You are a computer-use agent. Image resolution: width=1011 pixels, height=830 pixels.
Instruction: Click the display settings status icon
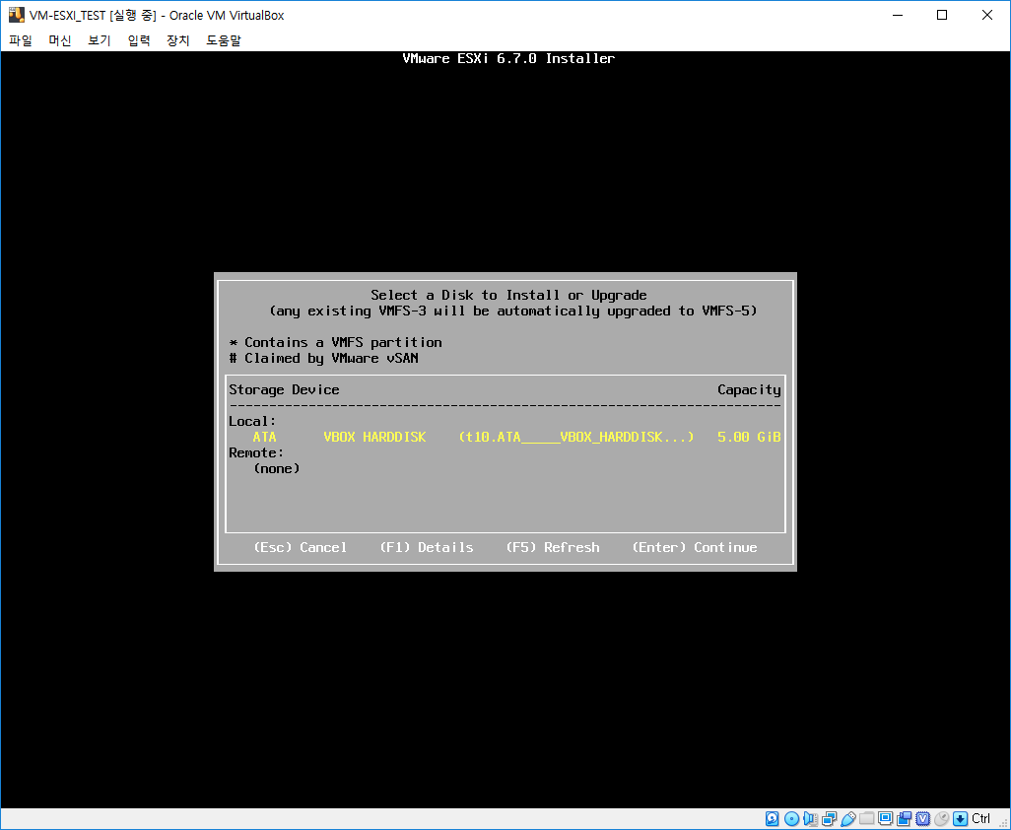tap(885, 818)
